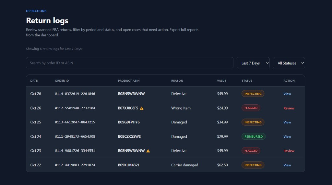332x185 pixels.
Task: Click the $34.99 value cell
Action: pos(222,122)
